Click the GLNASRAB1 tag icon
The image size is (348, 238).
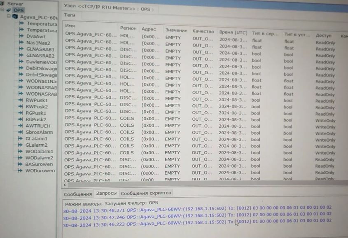point(21,49)
